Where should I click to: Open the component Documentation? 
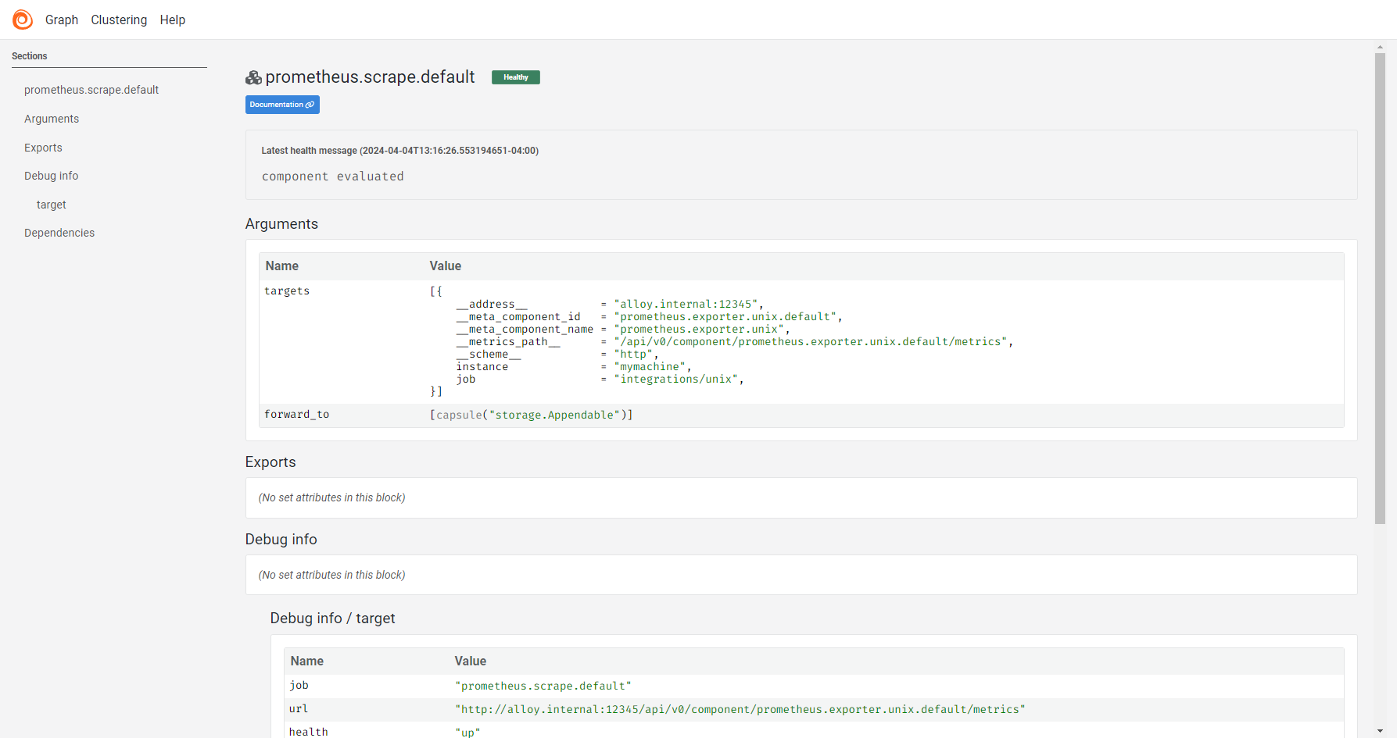281,104
